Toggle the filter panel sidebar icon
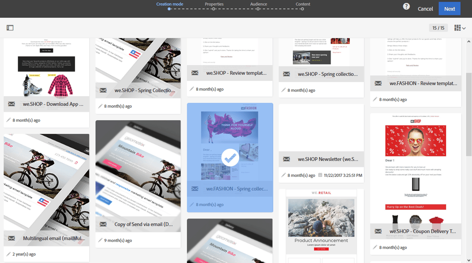 coord(10,28)
